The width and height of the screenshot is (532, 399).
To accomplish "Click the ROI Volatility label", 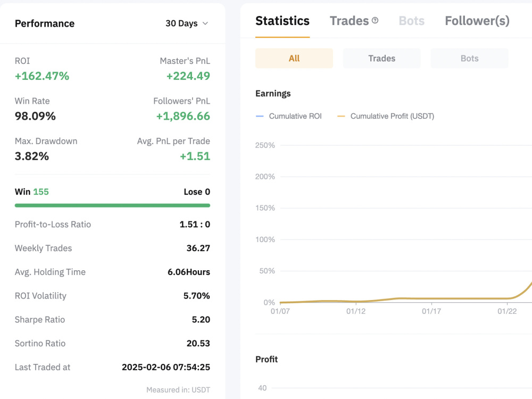I will [40, 295].
